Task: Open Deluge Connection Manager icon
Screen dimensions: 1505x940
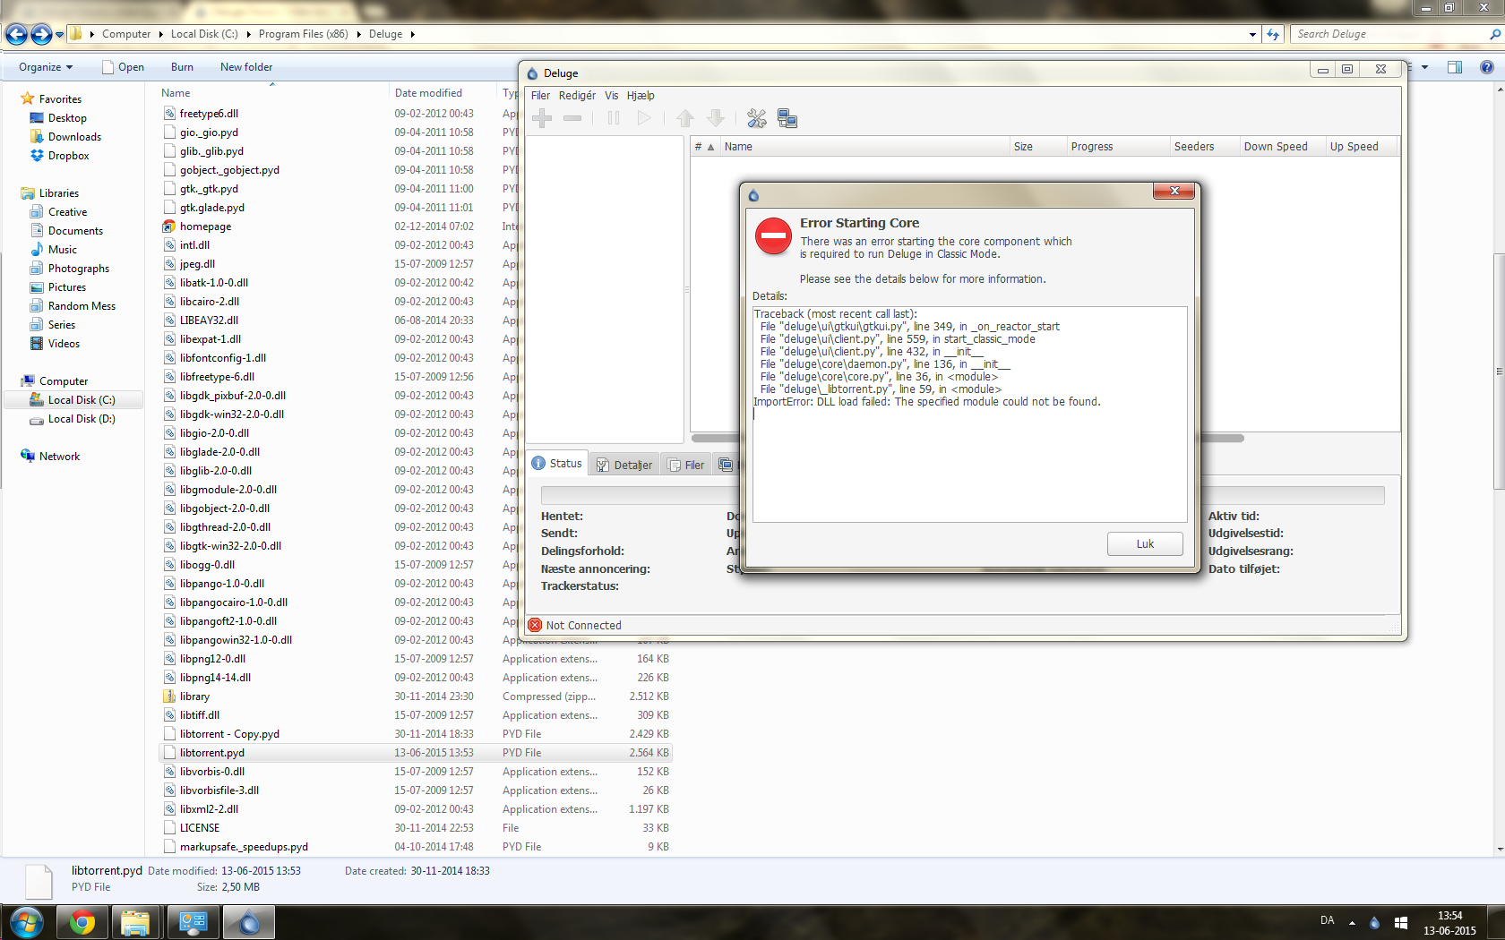Action: pos(787,118)
